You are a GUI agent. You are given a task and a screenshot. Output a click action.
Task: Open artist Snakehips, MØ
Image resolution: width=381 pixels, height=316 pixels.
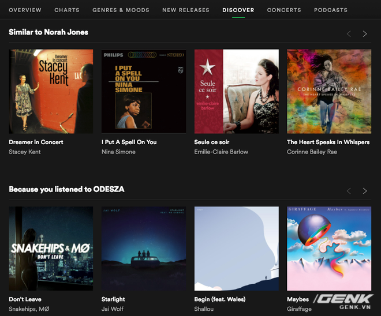(x=29, y=309)
